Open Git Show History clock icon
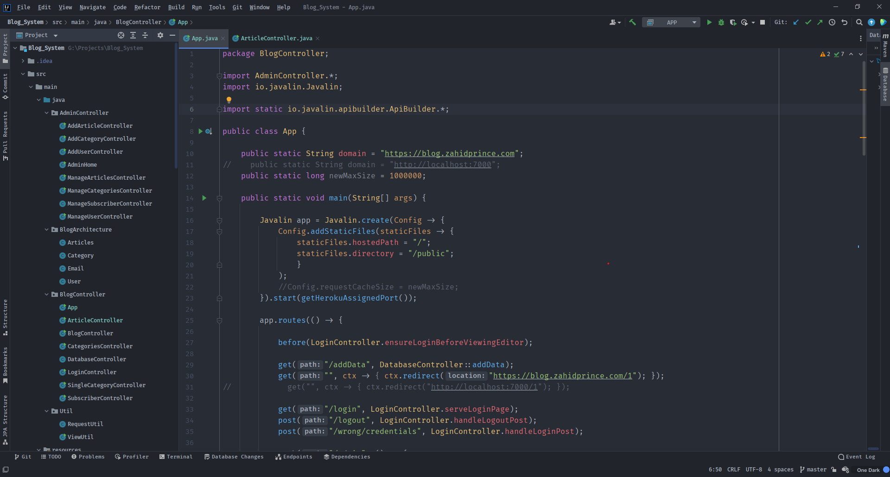This screenshot has width=890, height=477. (x=832, y=22)
